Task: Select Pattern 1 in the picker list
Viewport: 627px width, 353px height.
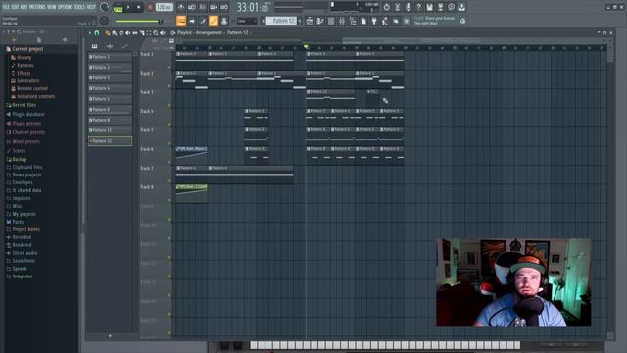Action: [110, 57]
